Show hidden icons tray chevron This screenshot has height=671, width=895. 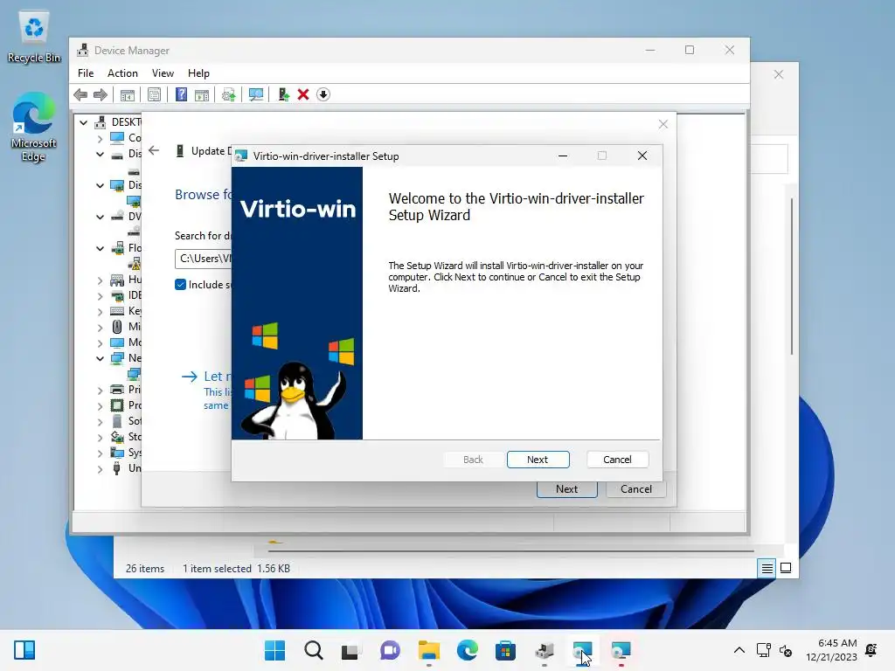tap(739, 650)
